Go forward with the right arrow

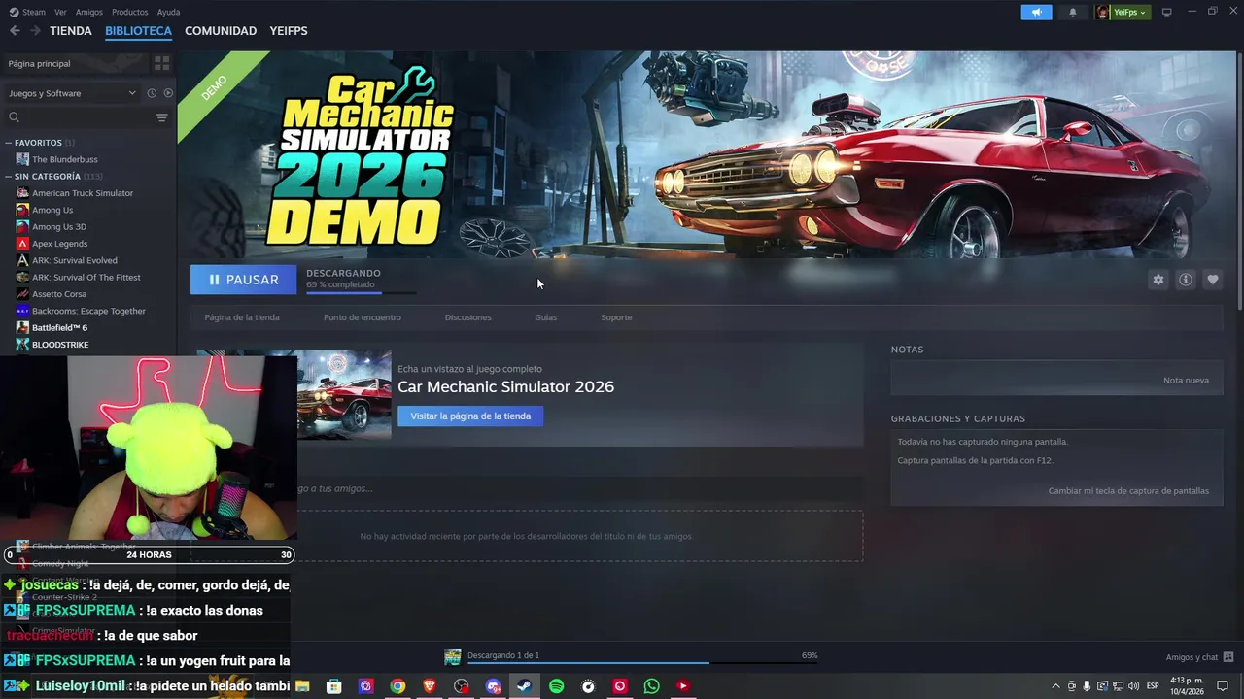(x=35, y=31)
